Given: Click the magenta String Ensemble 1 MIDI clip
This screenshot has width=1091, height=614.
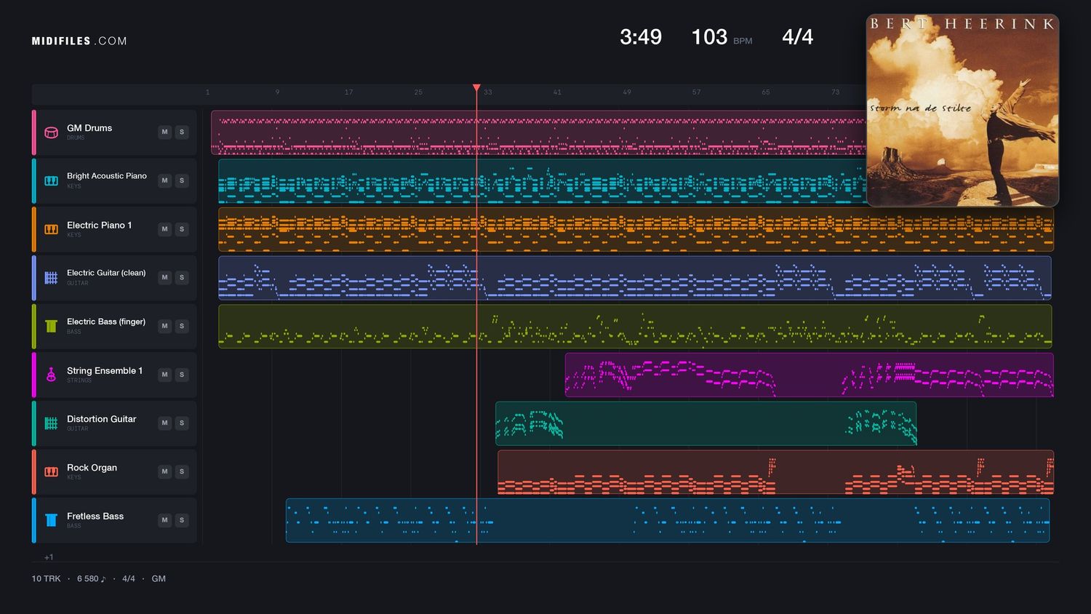Looking at the screenshot, I should tap(809, 375).
